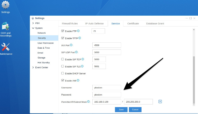198x114 pixels.
Task: Collapse the System tree section
Action: (x=33, y=28)
